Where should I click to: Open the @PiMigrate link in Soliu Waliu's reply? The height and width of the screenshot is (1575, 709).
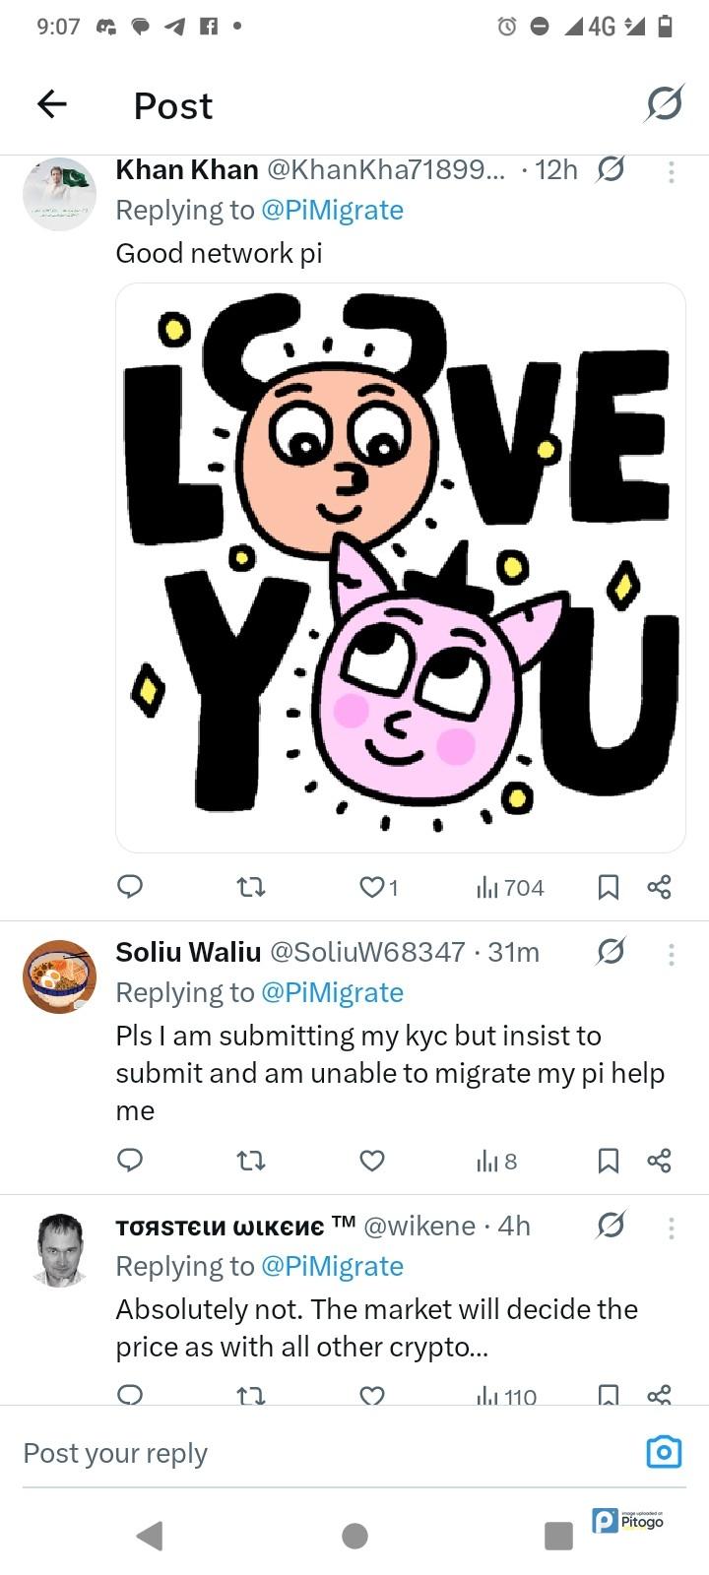(332, 992)
